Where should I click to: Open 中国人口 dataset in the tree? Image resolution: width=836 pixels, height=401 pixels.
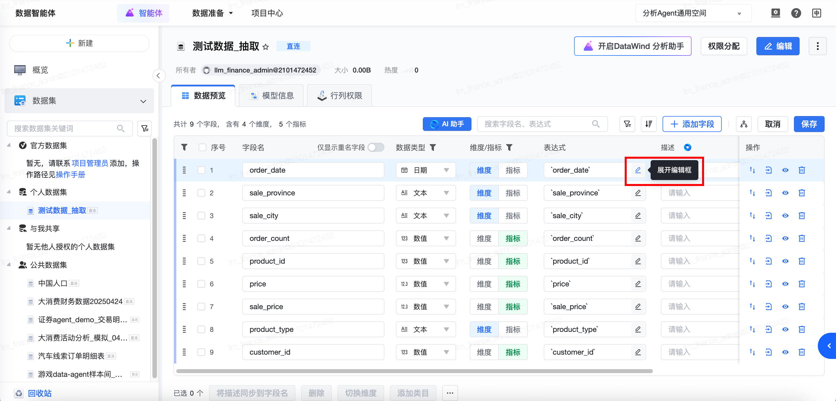pyautogui.click(x=53, y=283)
